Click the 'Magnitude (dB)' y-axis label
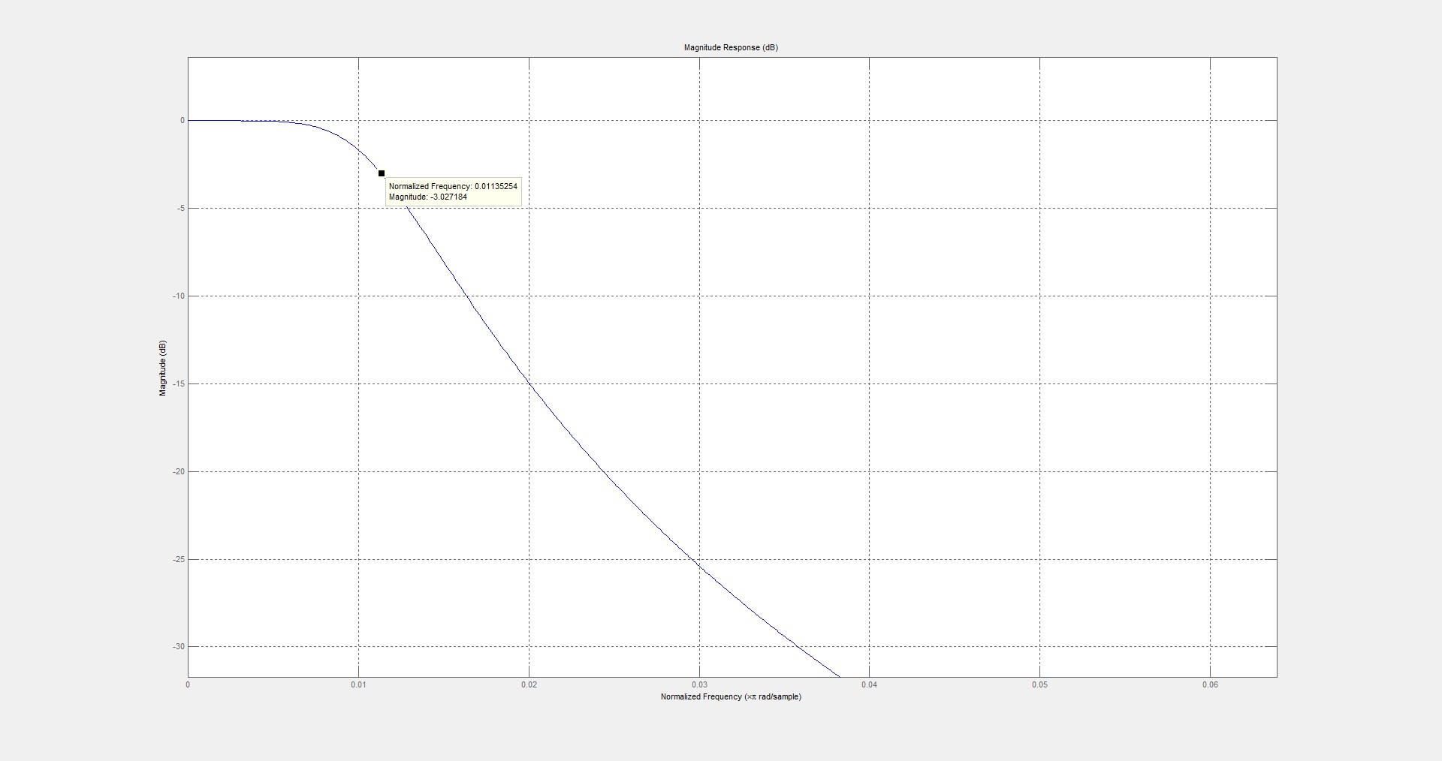This screenshot has height=761, width=1442. click(x=162, y=368)
